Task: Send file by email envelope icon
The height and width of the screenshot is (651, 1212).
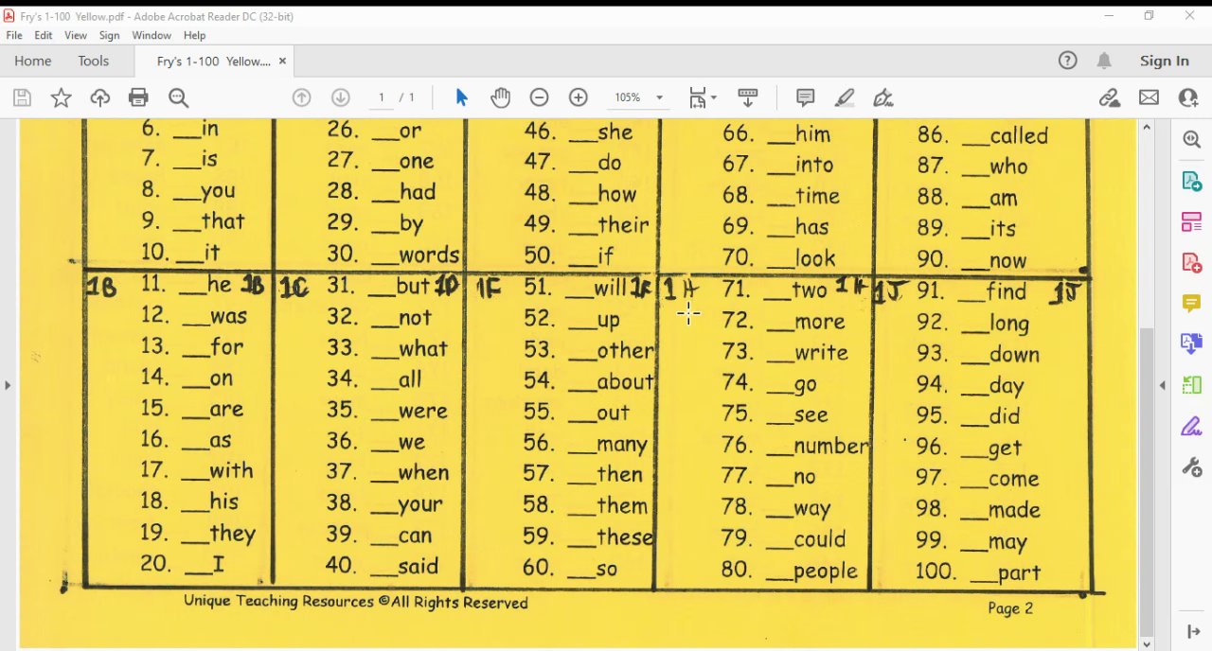Action: point(1149,97)
